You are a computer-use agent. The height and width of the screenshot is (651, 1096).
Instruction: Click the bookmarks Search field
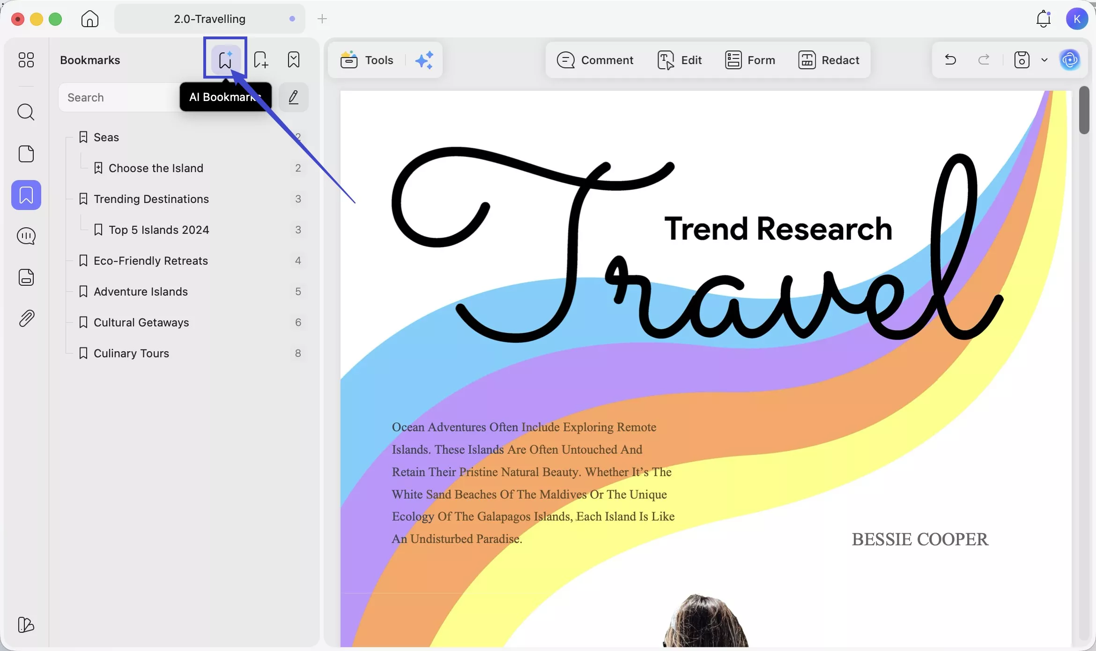click(117, 98)
